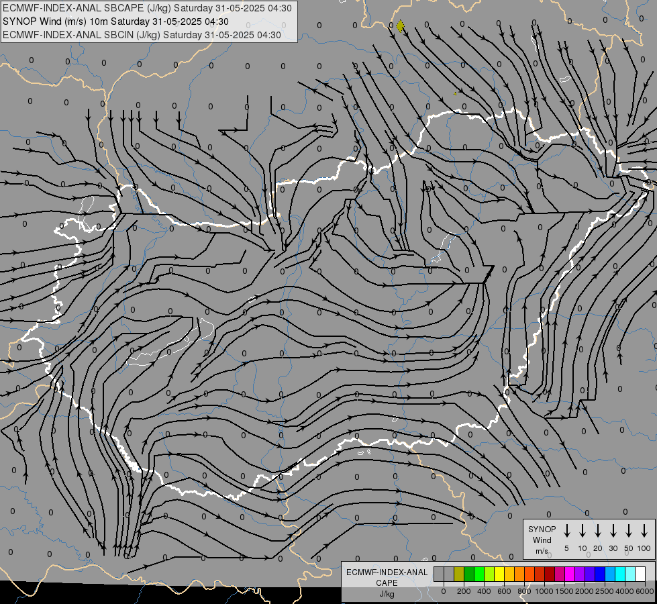Click the white swatch ending the CAPE scale

click(x=640, y=574)
